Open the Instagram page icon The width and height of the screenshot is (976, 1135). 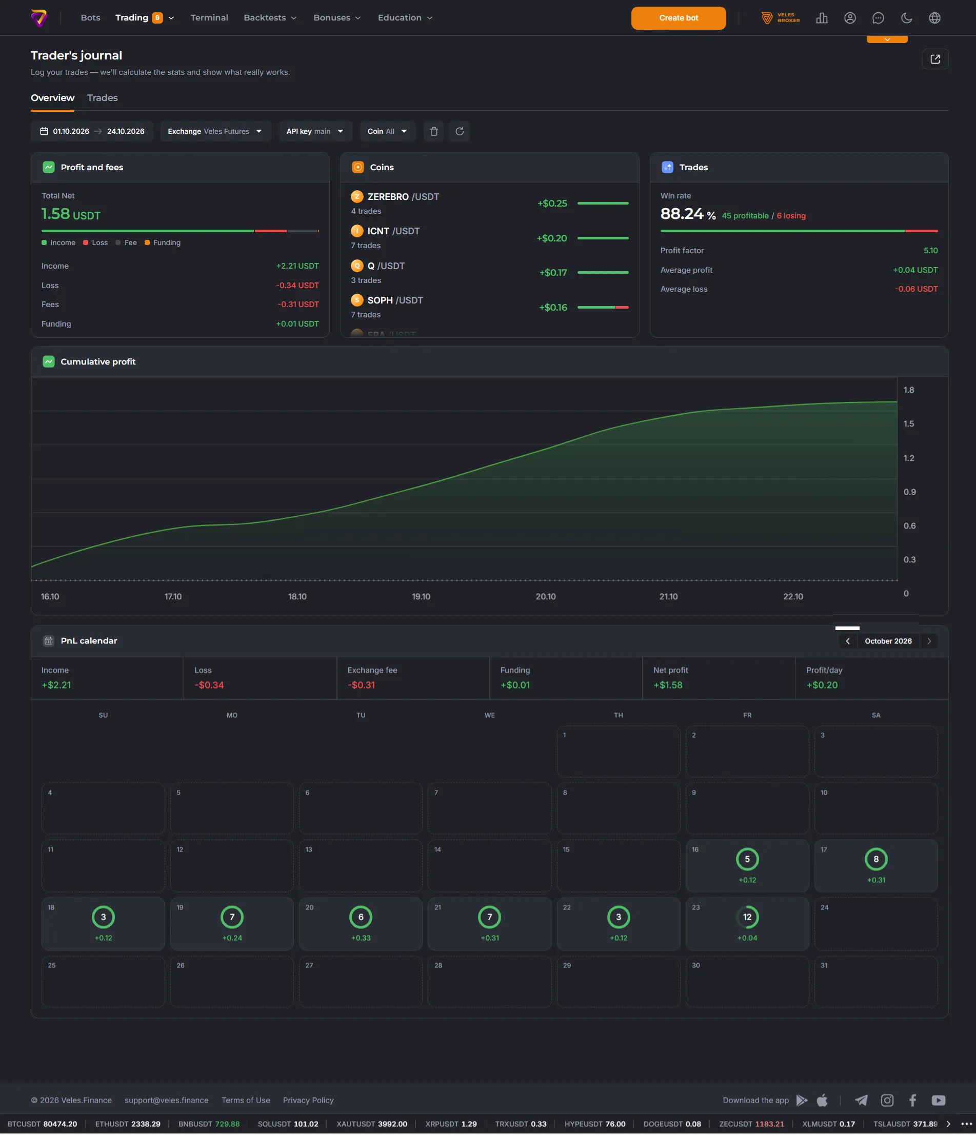point(887,1100)
